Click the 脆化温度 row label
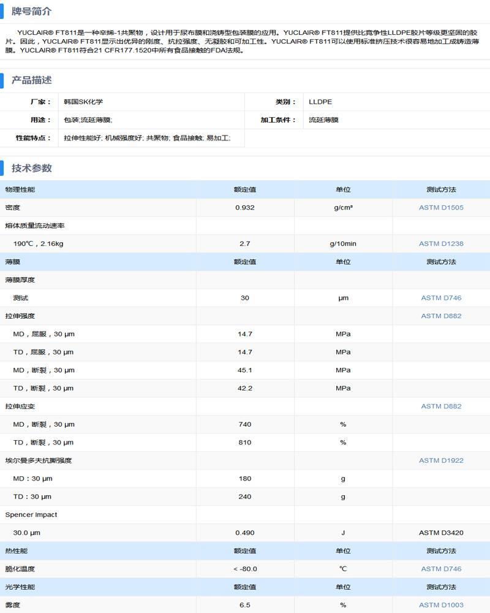 (x=20, y=569)
